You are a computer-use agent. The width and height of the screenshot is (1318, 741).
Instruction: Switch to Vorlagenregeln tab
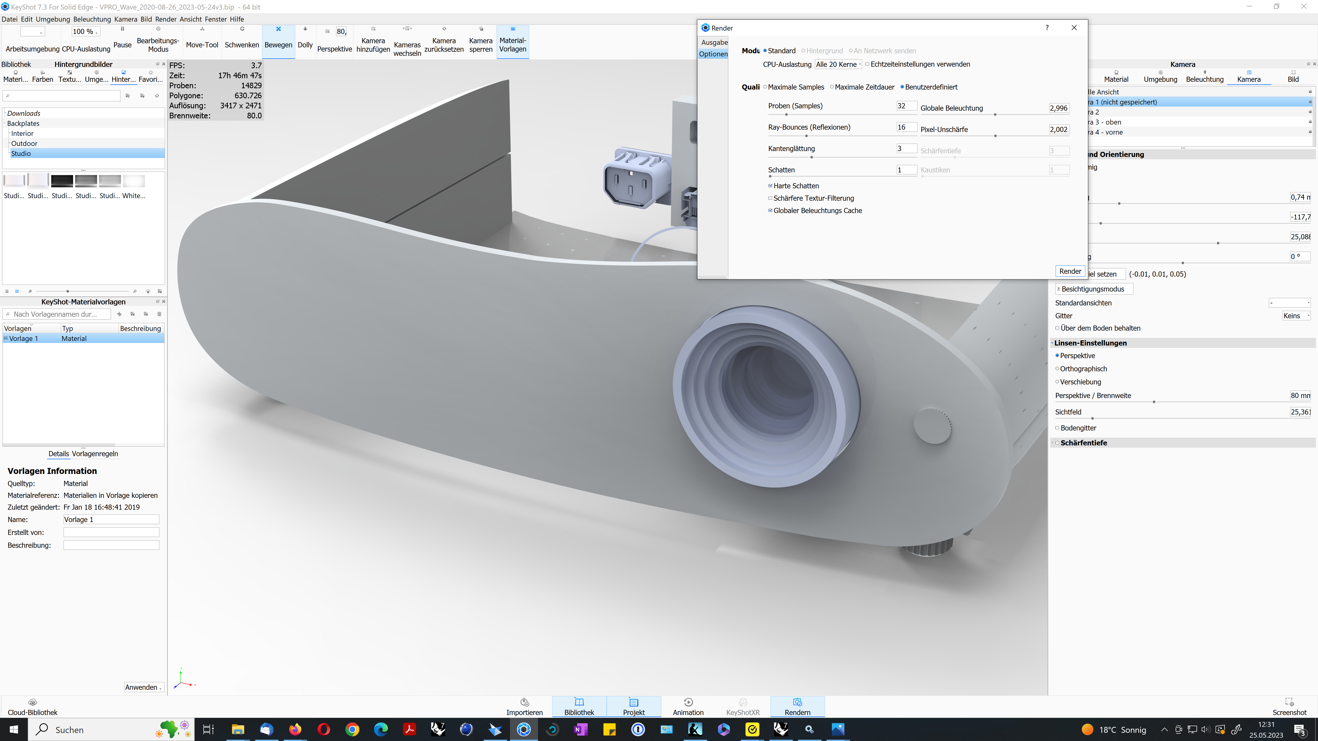pos(95,454)
